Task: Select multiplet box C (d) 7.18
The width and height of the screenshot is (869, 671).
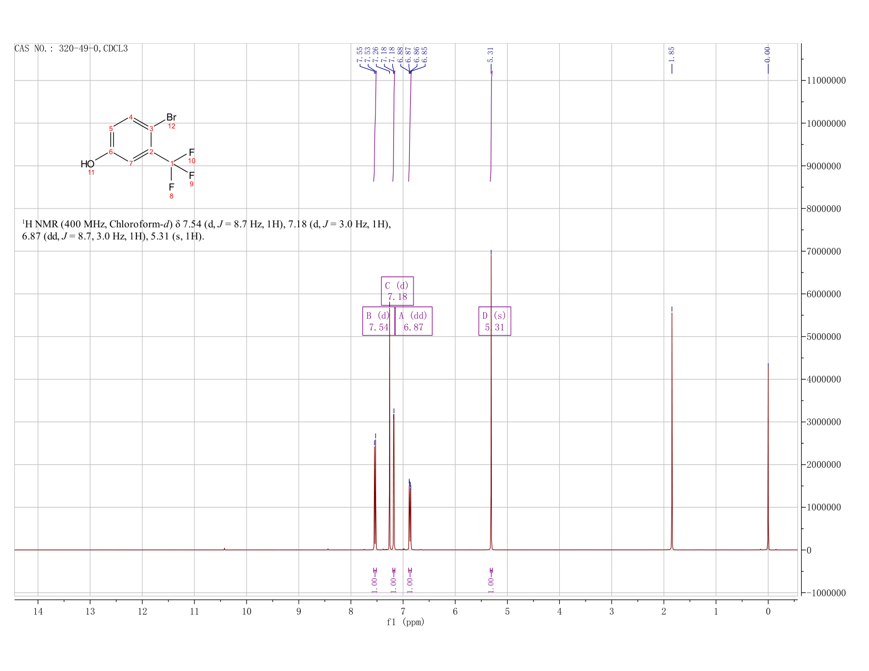Action: click(397, 291)
